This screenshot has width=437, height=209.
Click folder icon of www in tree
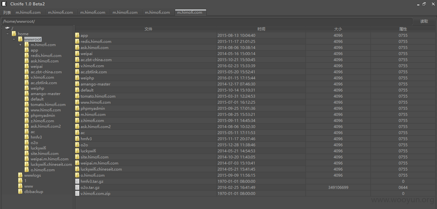[20, 186]
